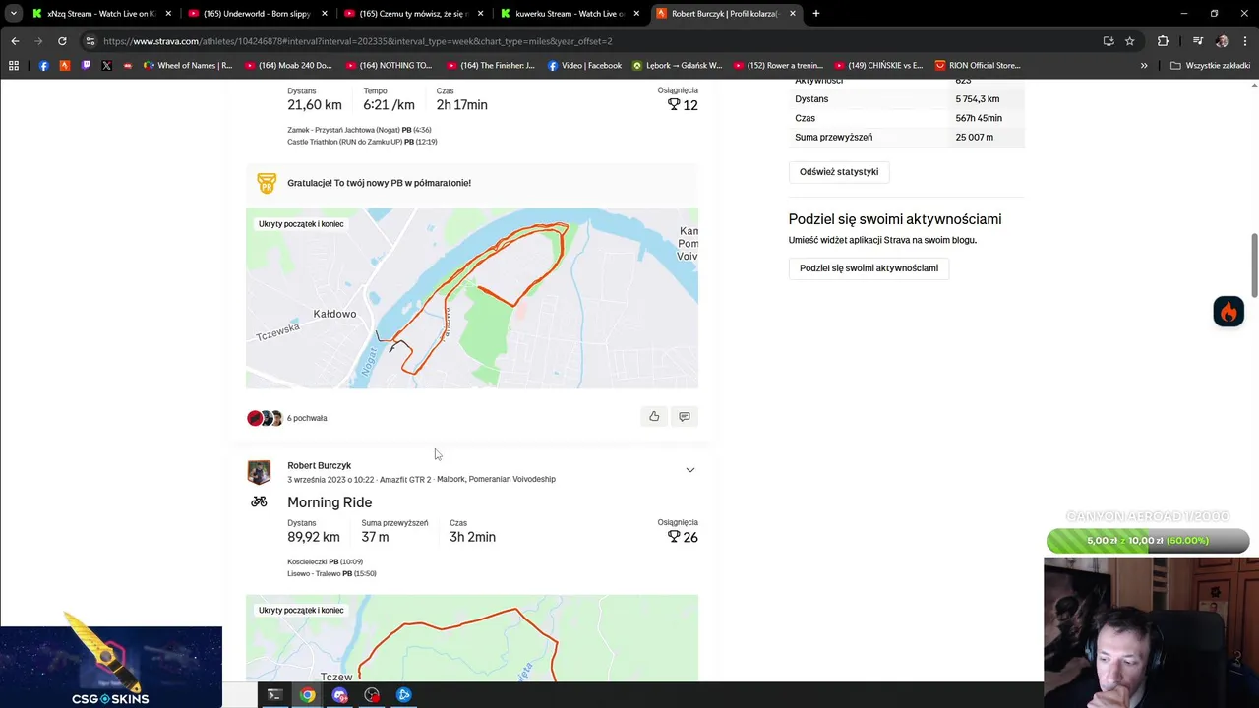Open Chrome from the taskbar

(308, 695)
